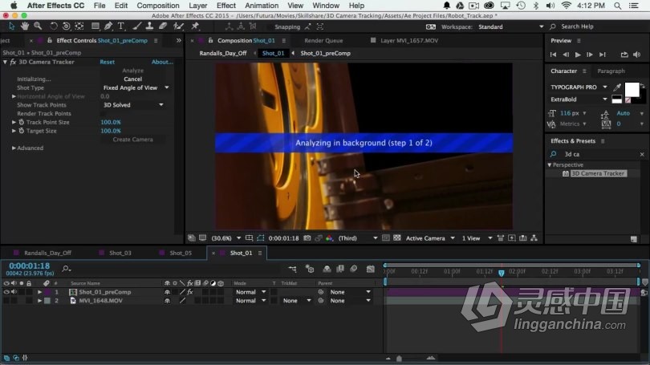Open 1 View layout dropdown

coord(477,238)
